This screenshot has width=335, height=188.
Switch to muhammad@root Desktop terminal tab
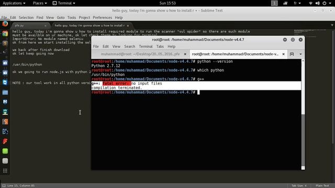140,54
